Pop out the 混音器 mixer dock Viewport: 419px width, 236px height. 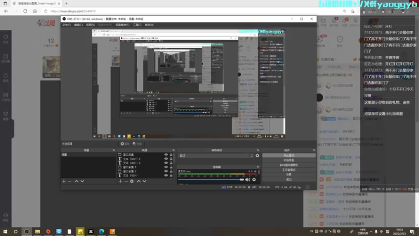(x=258, y=167)
